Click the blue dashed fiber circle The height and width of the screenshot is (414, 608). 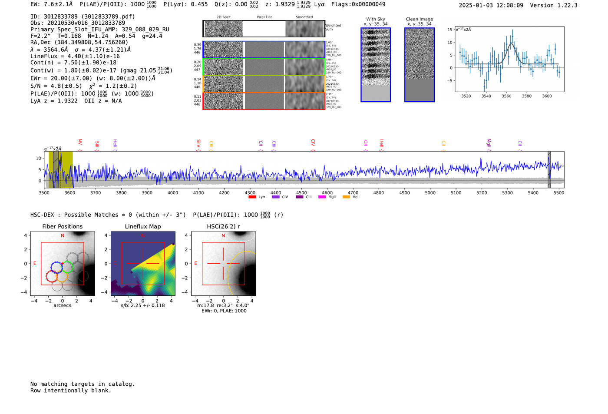click(x=57, y=267)
